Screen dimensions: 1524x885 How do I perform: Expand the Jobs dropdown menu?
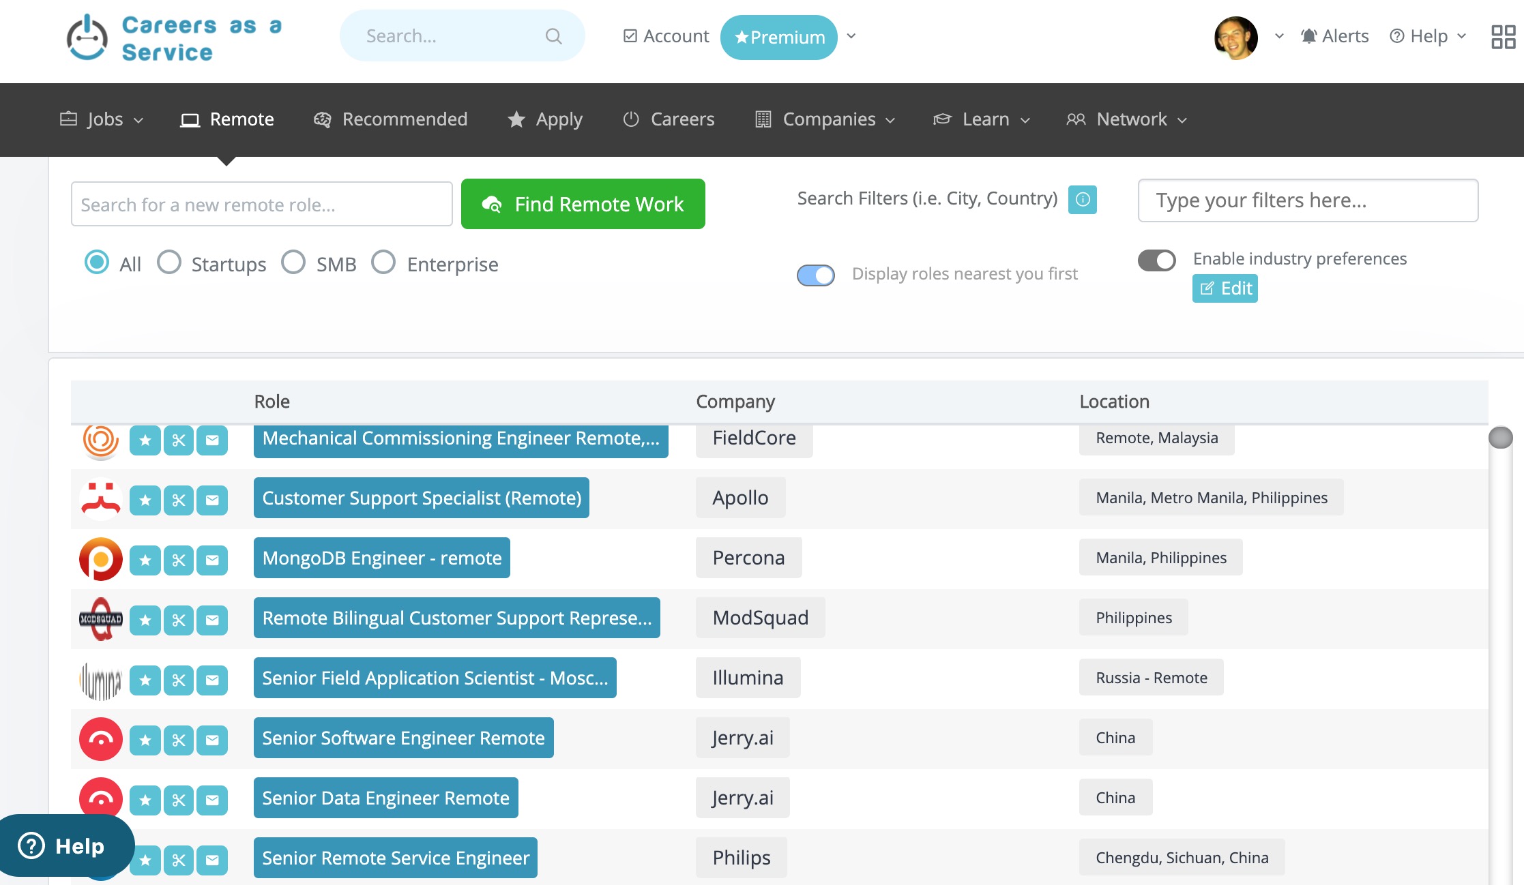102,119
